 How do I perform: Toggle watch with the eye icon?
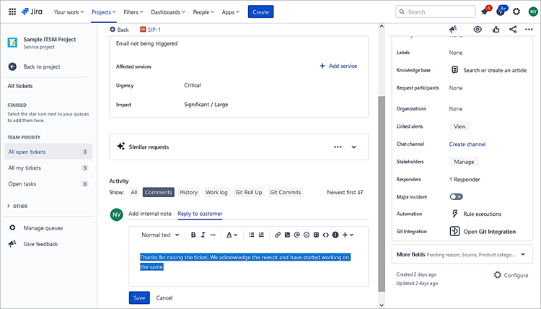478,30
